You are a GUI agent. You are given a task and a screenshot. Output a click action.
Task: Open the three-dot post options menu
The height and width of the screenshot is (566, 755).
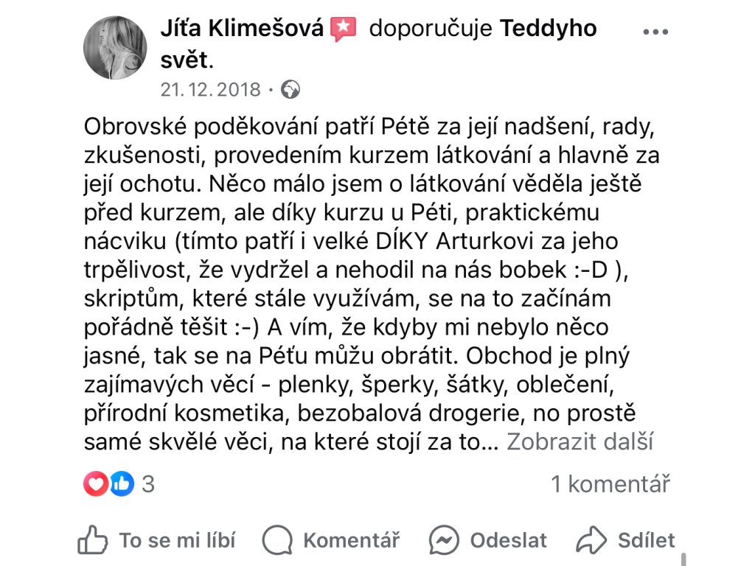click(655, 32)
